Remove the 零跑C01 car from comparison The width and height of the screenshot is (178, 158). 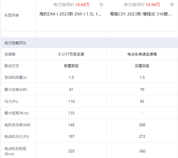[172, 4]
